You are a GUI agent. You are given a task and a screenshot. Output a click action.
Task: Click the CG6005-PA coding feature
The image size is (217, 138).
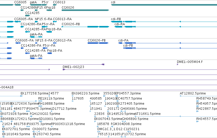[x=18, y=43]
